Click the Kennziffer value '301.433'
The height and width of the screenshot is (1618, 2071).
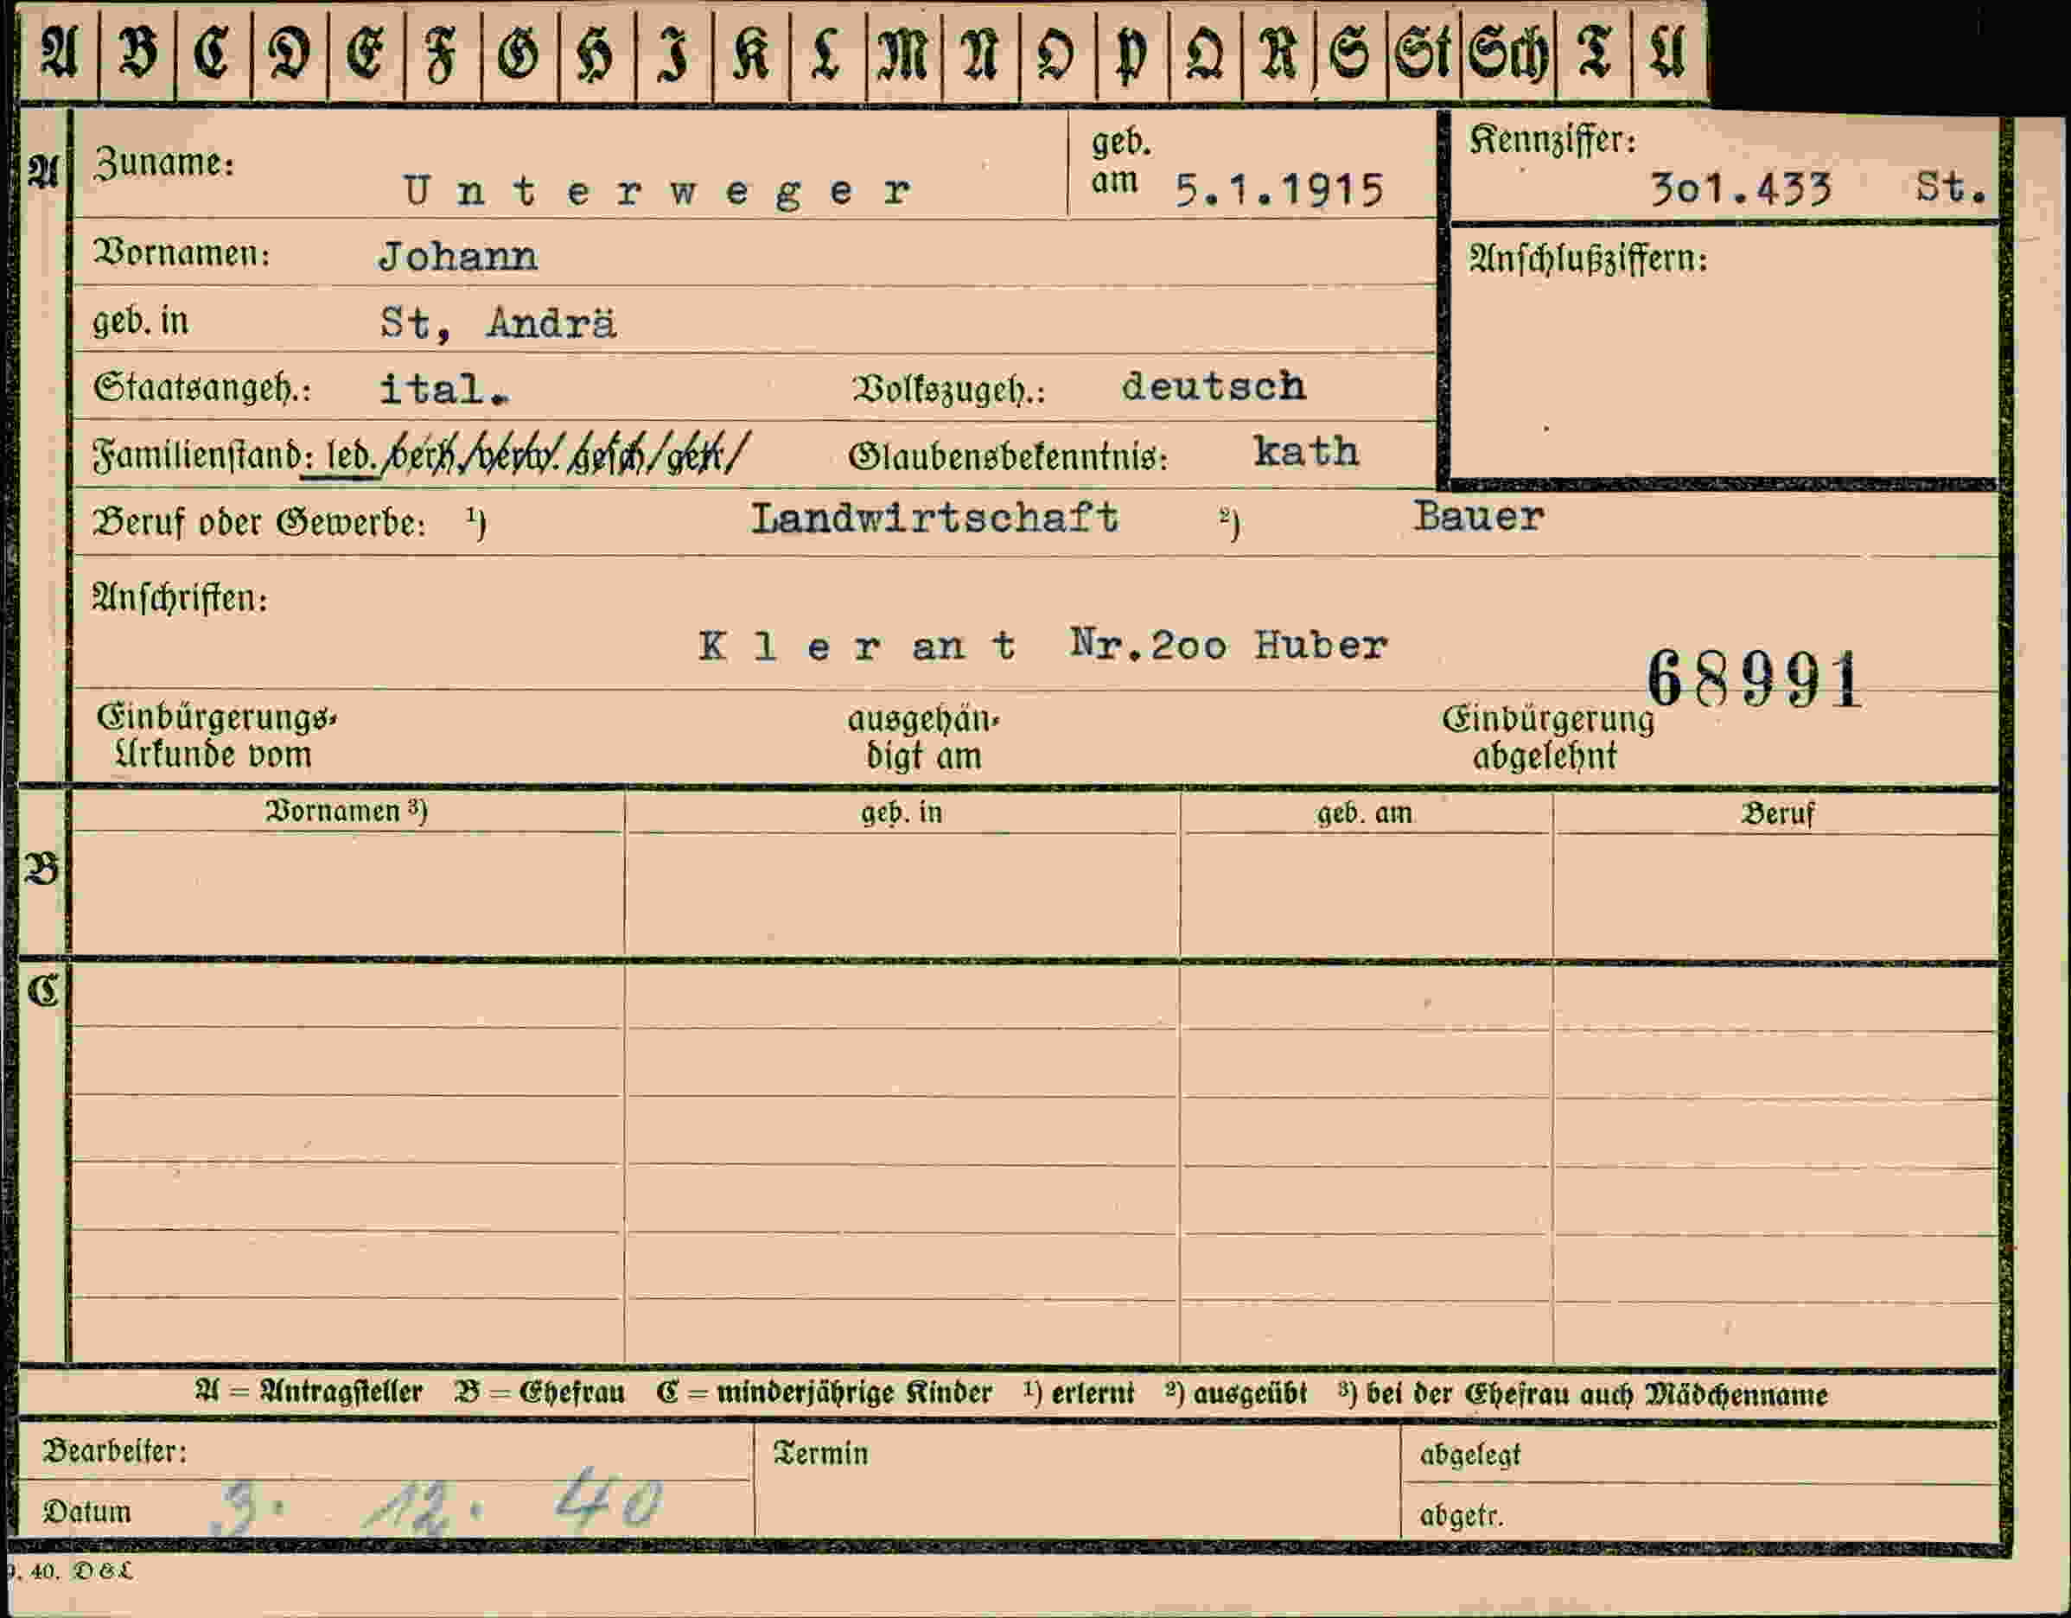(x=1741, y=189)
